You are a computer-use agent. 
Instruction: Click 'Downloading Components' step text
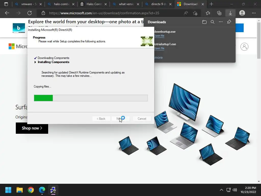(x=54, y=58)
